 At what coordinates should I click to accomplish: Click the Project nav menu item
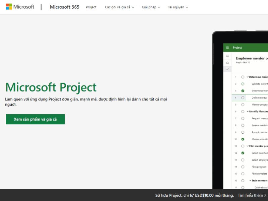point(91,7)
